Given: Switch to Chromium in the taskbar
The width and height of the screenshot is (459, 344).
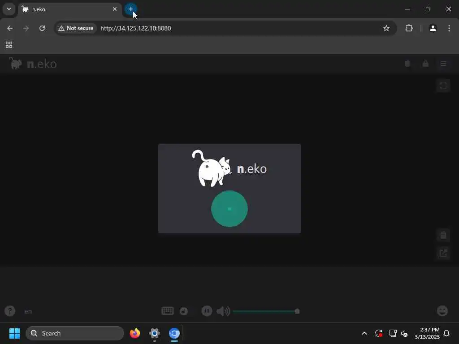Looking at the screenshot, I should pos(174,333).
